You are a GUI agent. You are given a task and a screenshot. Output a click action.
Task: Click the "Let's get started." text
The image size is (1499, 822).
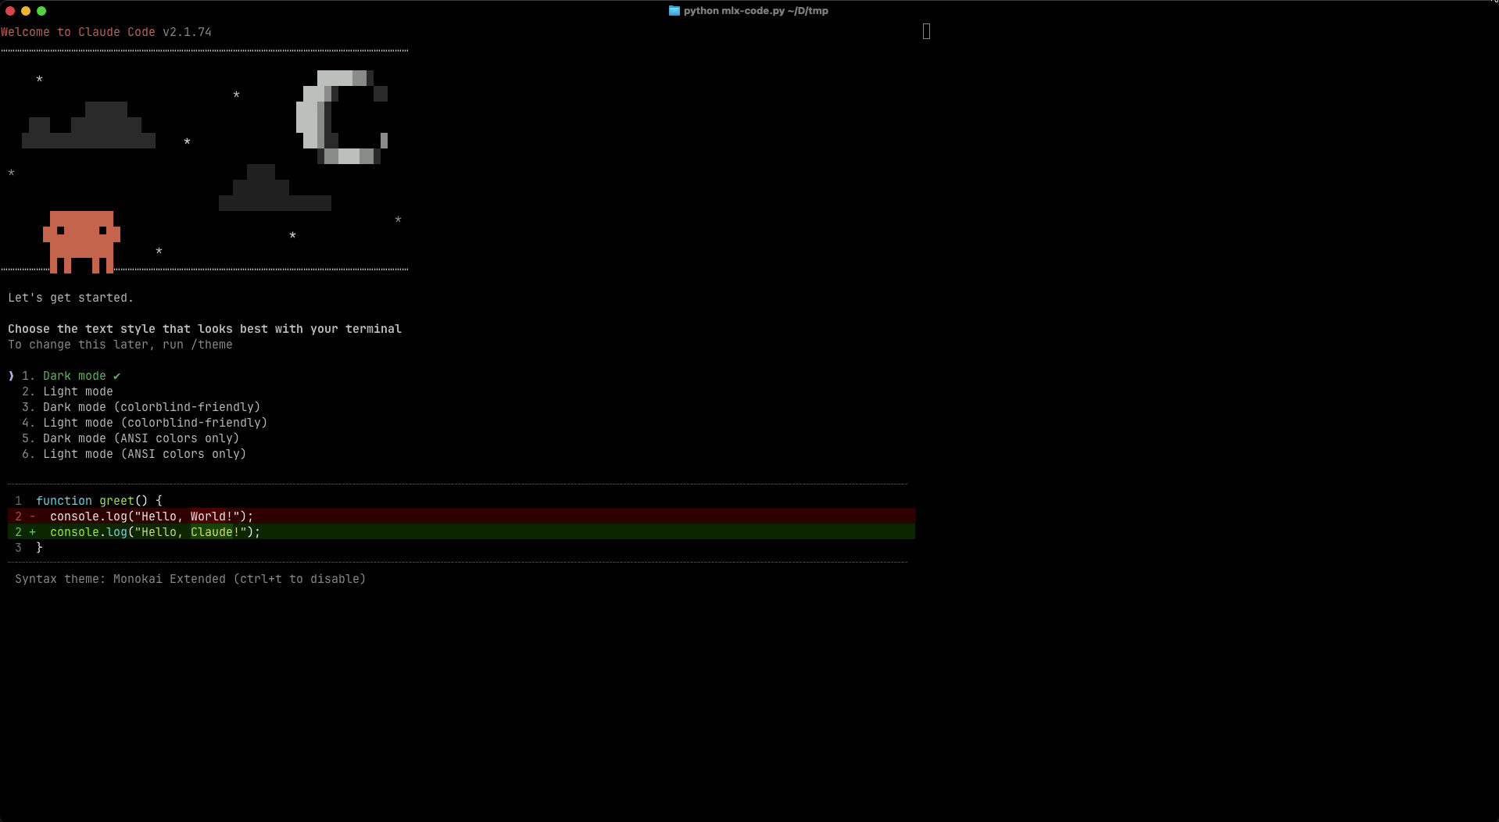click(71, 298)
